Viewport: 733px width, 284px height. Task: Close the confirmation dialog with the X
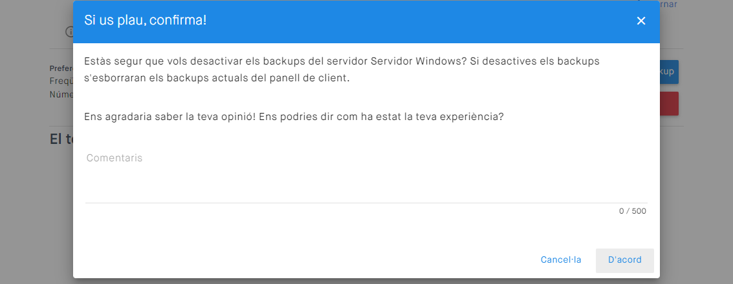(x=641, y=21)
